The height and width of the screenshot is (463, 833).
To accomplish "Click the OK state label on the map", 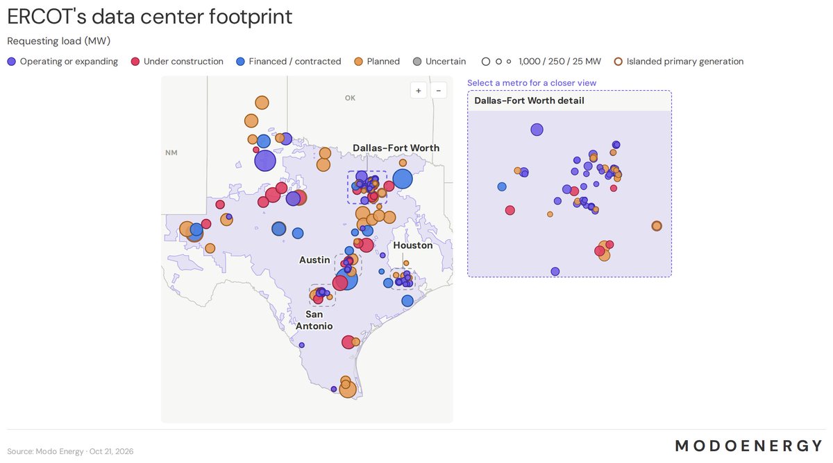I will click(350, 98).
